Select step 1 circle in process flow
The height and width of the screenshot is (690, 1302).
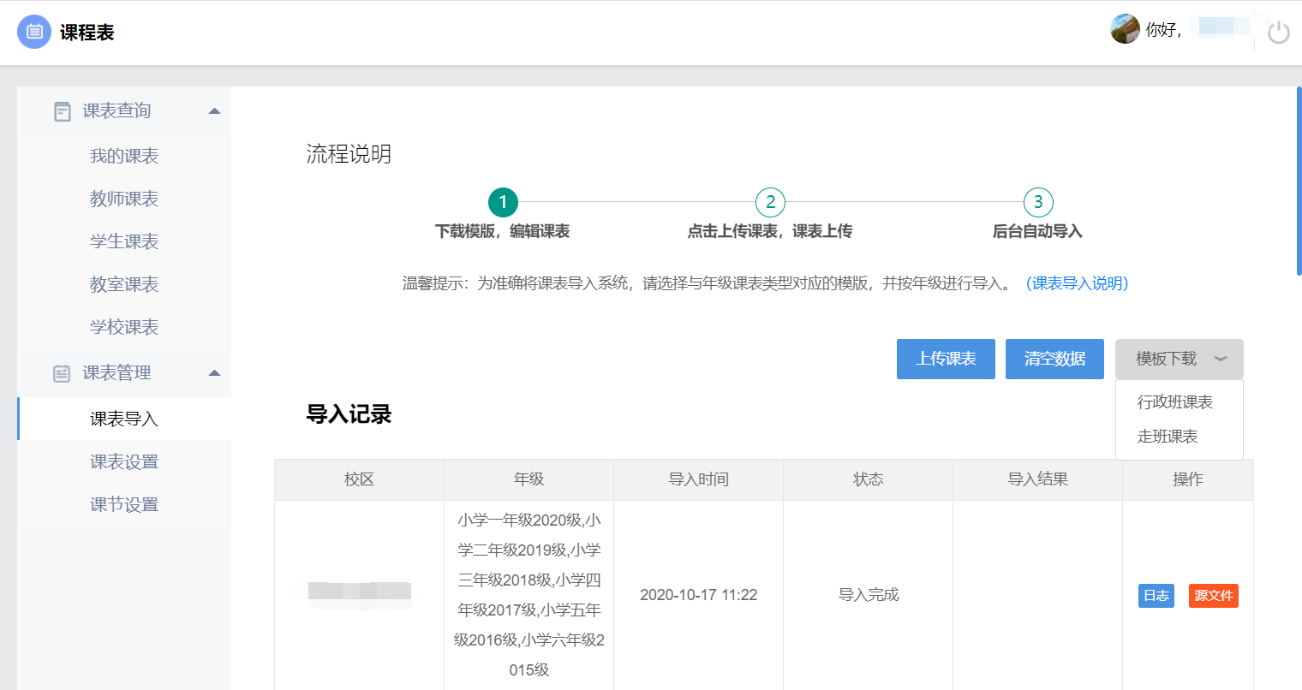tap(503, 202)
